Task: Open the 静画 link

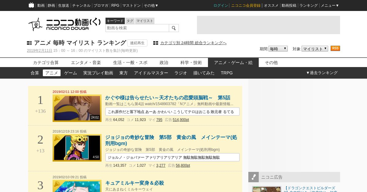Action: [51, 5]
